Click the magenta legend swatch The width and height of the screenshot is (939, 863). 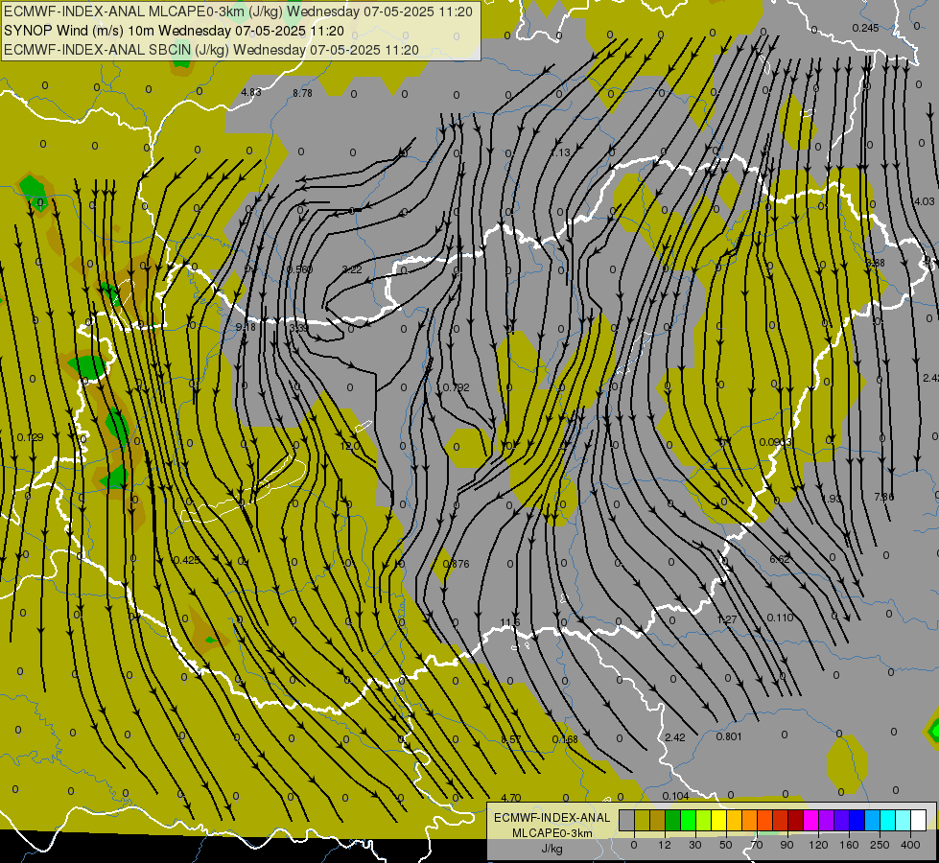pyautogui.click(x=810, y=820)
